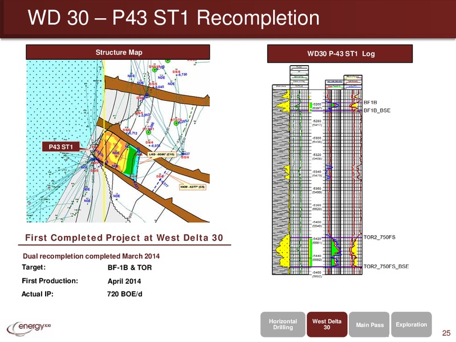Click the TOR2_750FS_BSE log marker label
The image size is (456, 342).
click(x=386, y=266)
